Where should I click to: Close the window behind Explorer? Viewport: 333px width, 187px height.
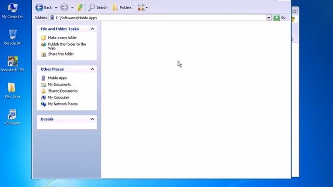coord(294,11)
